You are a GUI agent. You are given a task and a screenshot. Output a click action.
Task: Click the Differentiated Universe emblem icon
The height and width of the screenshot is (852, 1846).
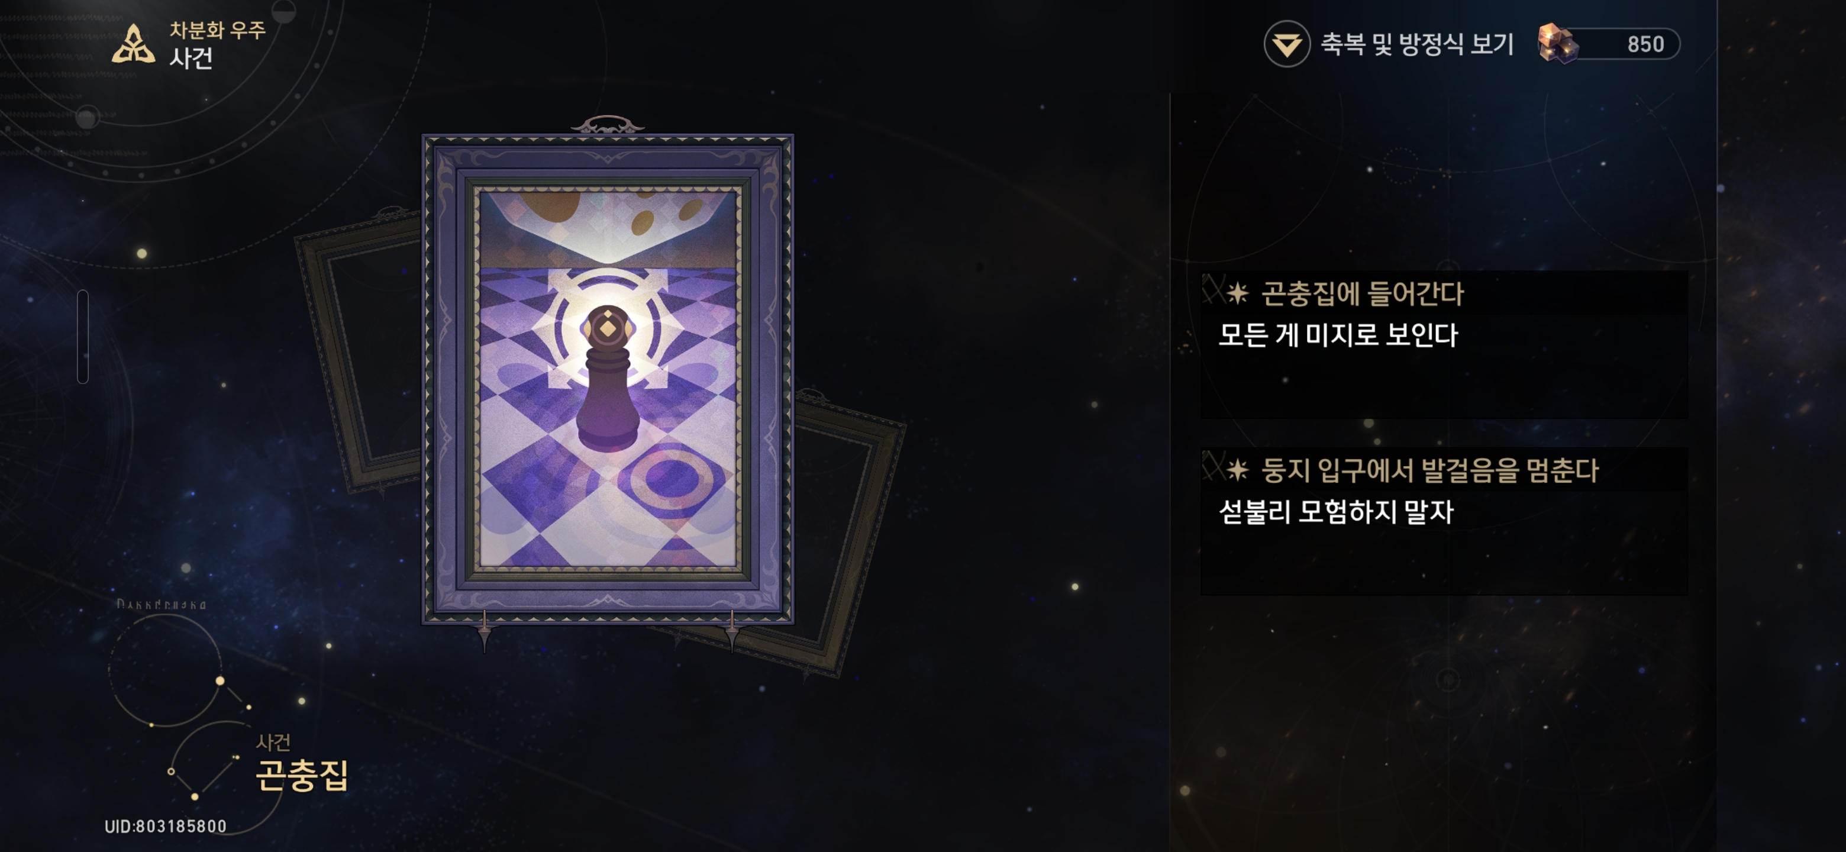pos(133,44)
